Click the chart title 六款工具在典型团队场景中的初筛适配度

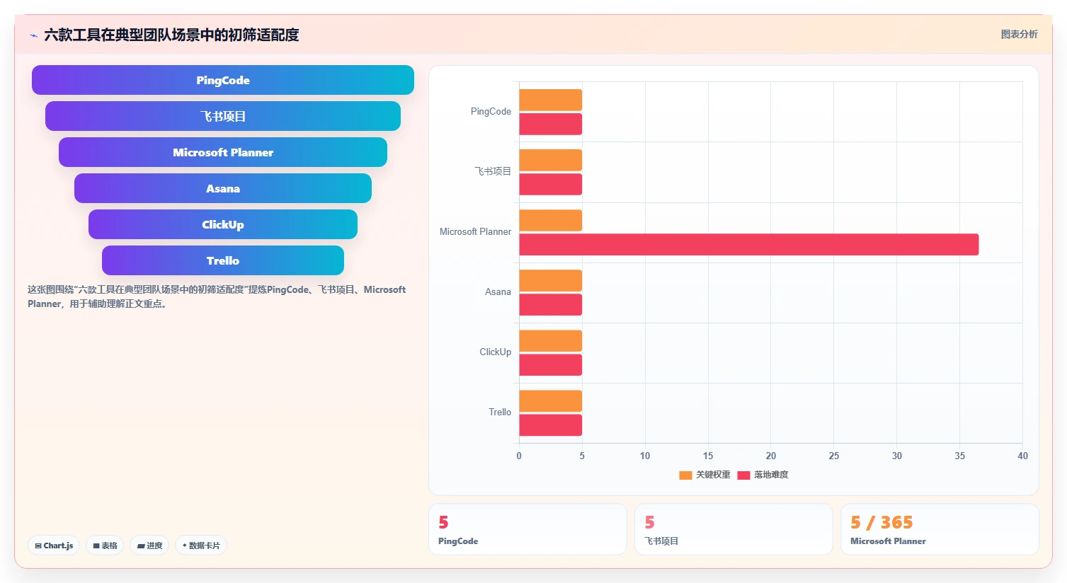tap(171, 35)
